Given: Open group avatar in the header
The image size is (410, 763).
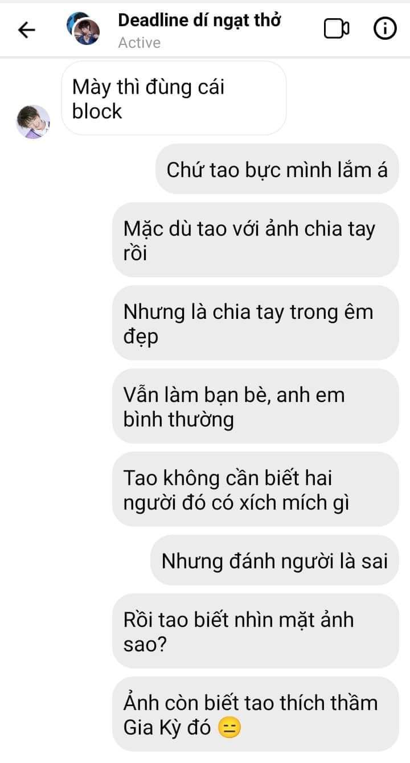Looking at the screenshot, I should (x=83, y=29).
